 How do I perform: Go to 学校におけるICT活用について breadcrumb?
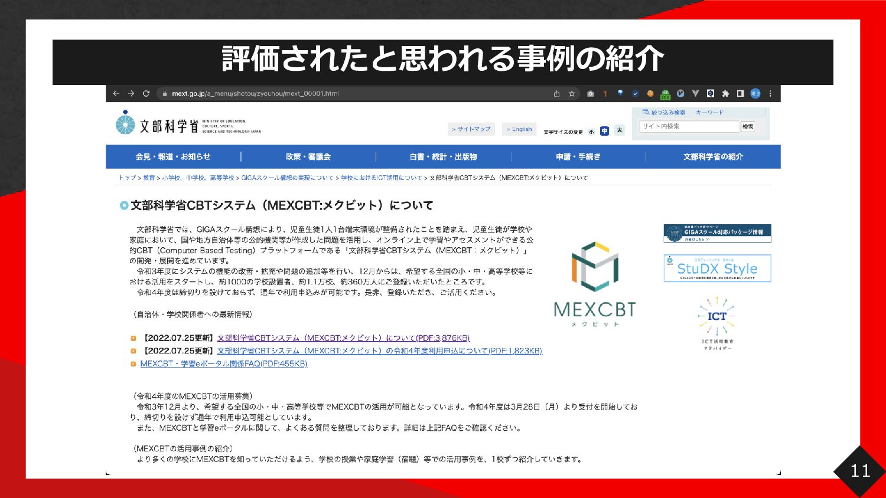tap(382, 178)
